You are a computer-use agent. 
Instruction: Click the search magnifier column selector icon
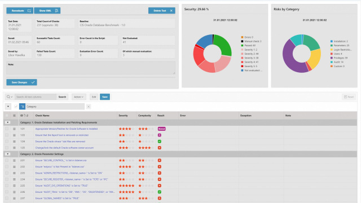[x=10, y=97]
